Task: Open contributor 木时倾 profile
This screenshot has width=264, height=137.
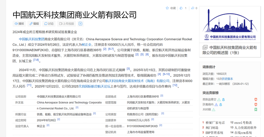Action: (207, 110)
